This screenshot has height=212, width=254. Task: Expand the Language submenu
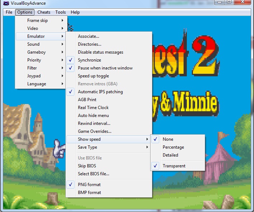coord(41,84)
